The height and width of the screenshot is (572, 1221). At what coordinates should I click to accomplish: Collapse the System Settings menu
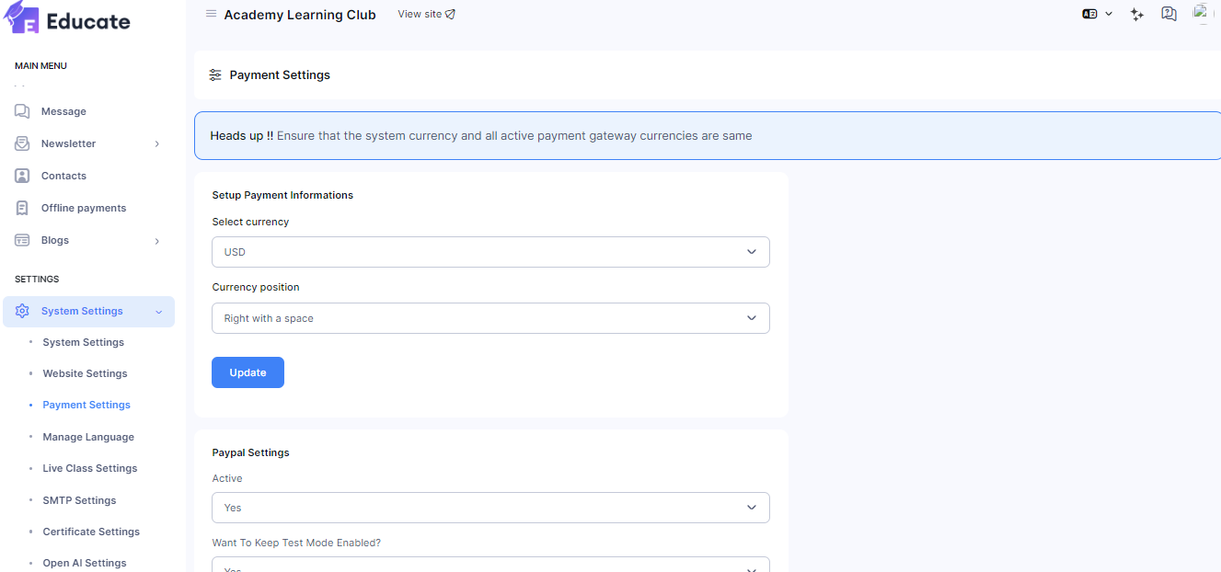click(158, 312)
